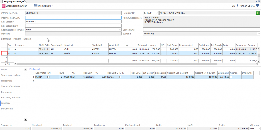Click the '39 - 19%' MwSt cell
Image resolution: width=261 pixels, height=130 pixels.
(x=44, y=53)
